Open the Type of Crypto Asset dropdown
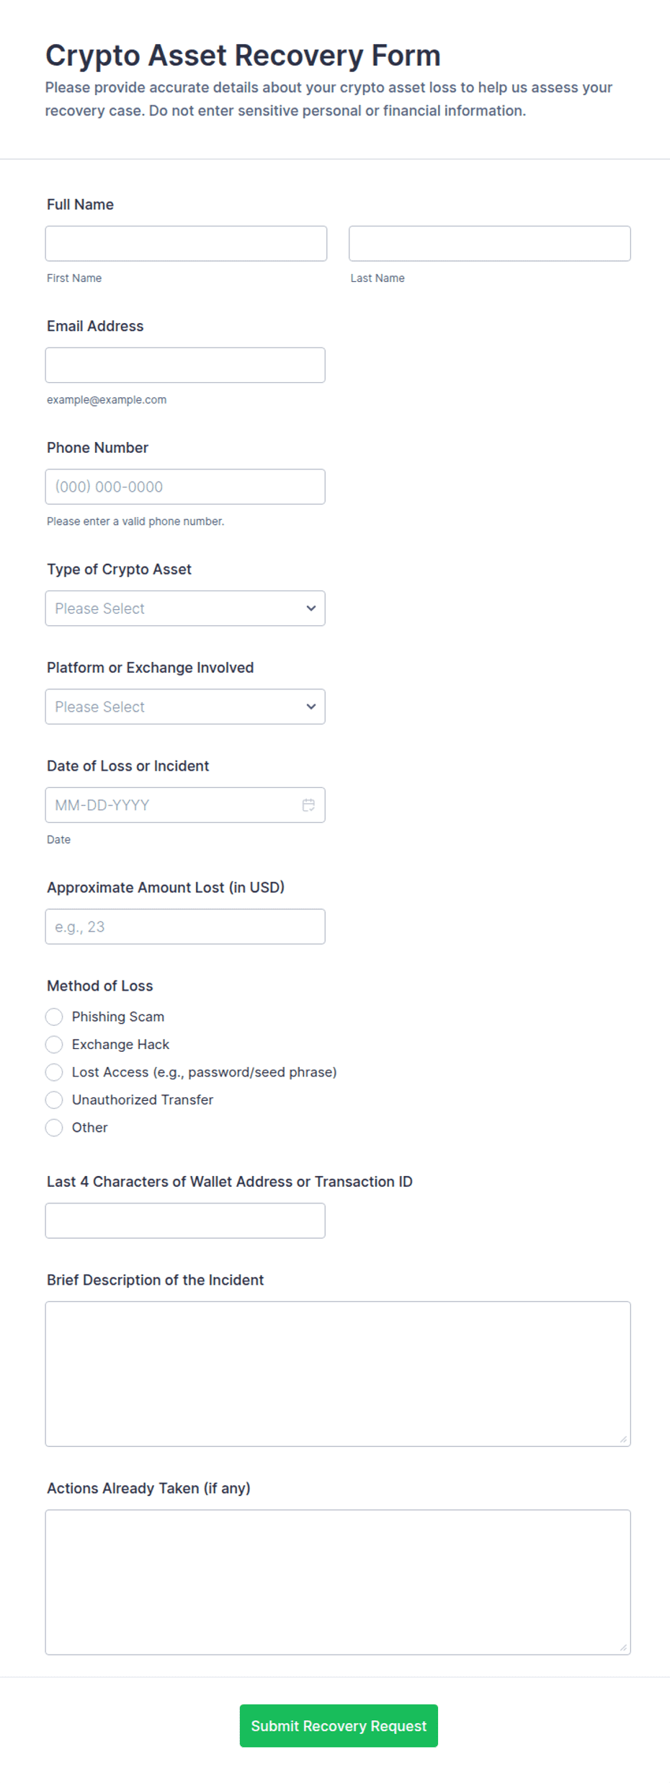The width and height of the screenshot is (670, 1783). (185, 609)
